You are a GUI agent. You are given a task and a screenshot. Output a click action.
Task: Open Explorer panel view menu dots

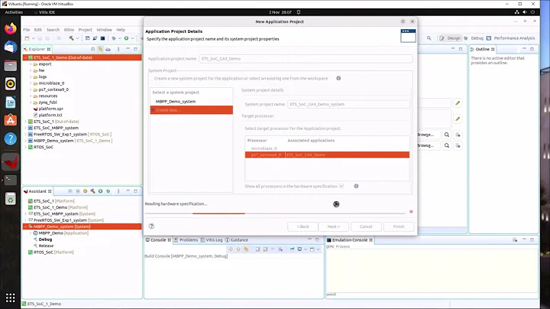tap(118, 49)
